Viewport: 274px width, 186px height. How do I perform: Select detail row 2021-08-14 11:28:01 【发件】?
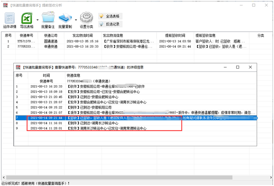[136, 128]
